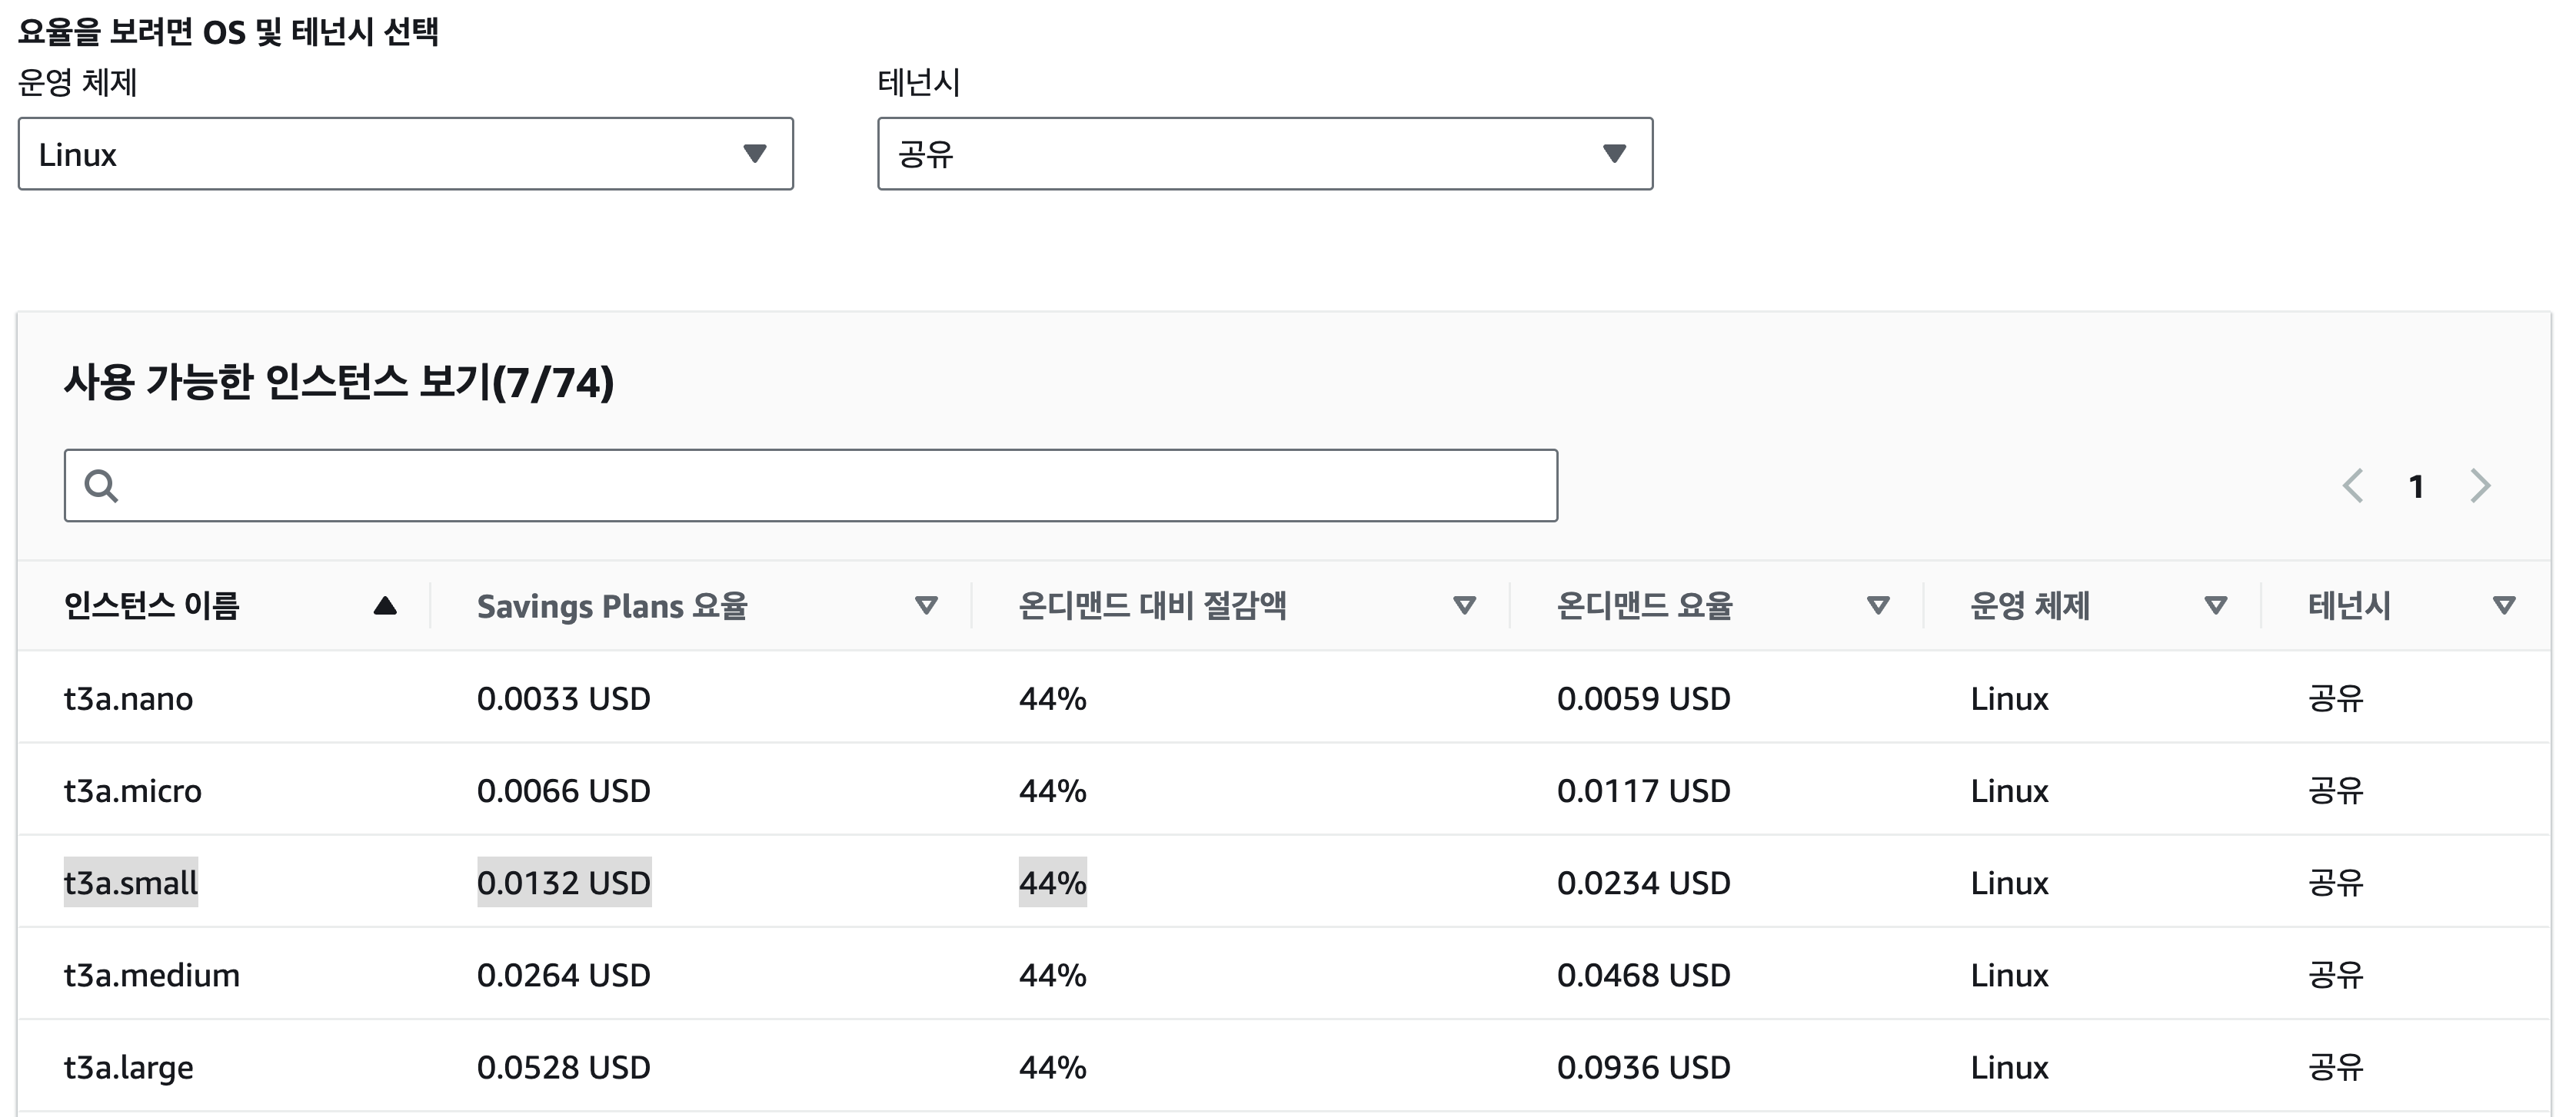
Task: Click the 운영 체제 dropdown arrow
Action: tap(755, 154)
